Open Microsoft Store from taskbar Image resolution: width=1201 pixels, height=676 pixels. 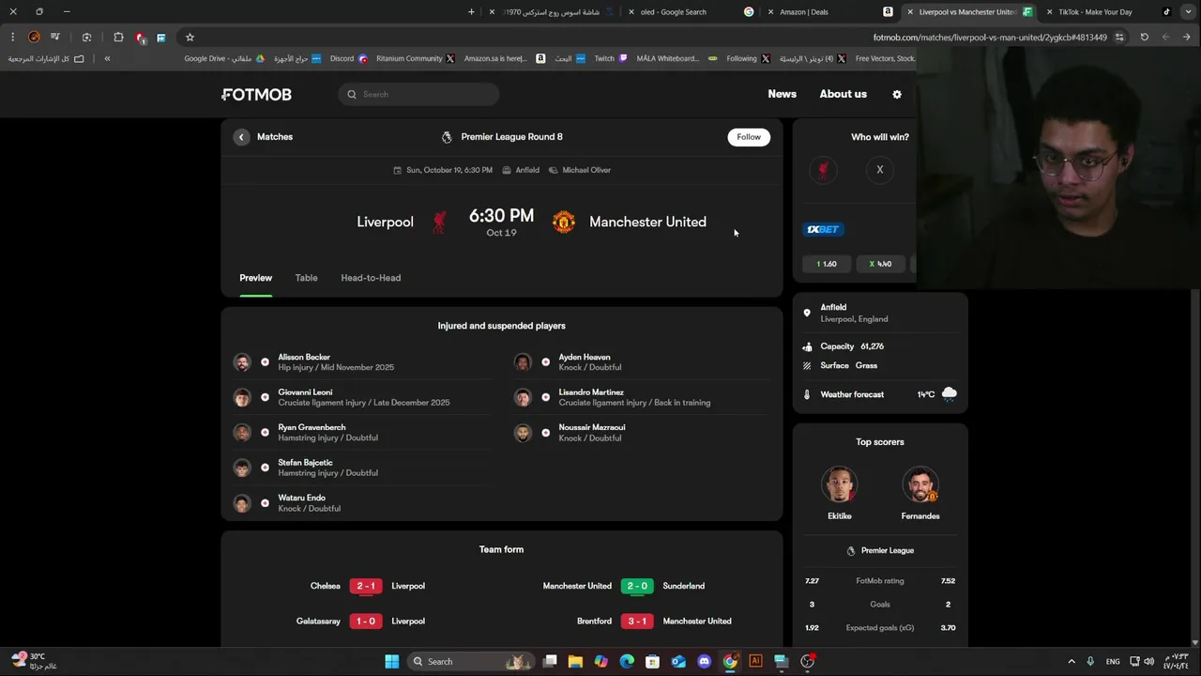point(653,662)
